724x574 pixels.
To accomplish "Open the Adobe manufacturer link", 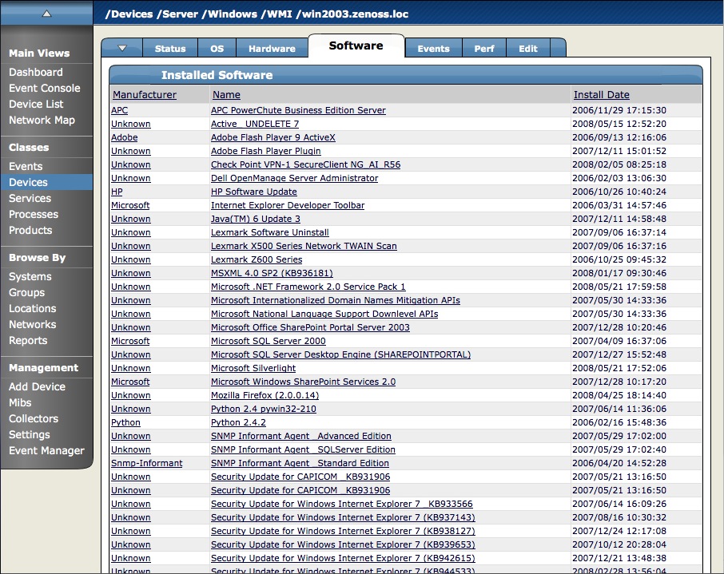I will (124, 137).
